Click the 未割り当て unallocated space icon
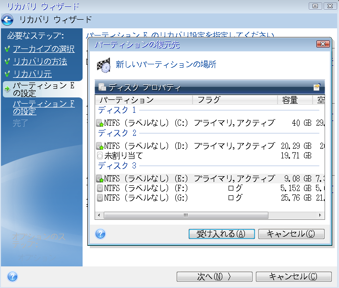The image size is (339, 288). 100,156
